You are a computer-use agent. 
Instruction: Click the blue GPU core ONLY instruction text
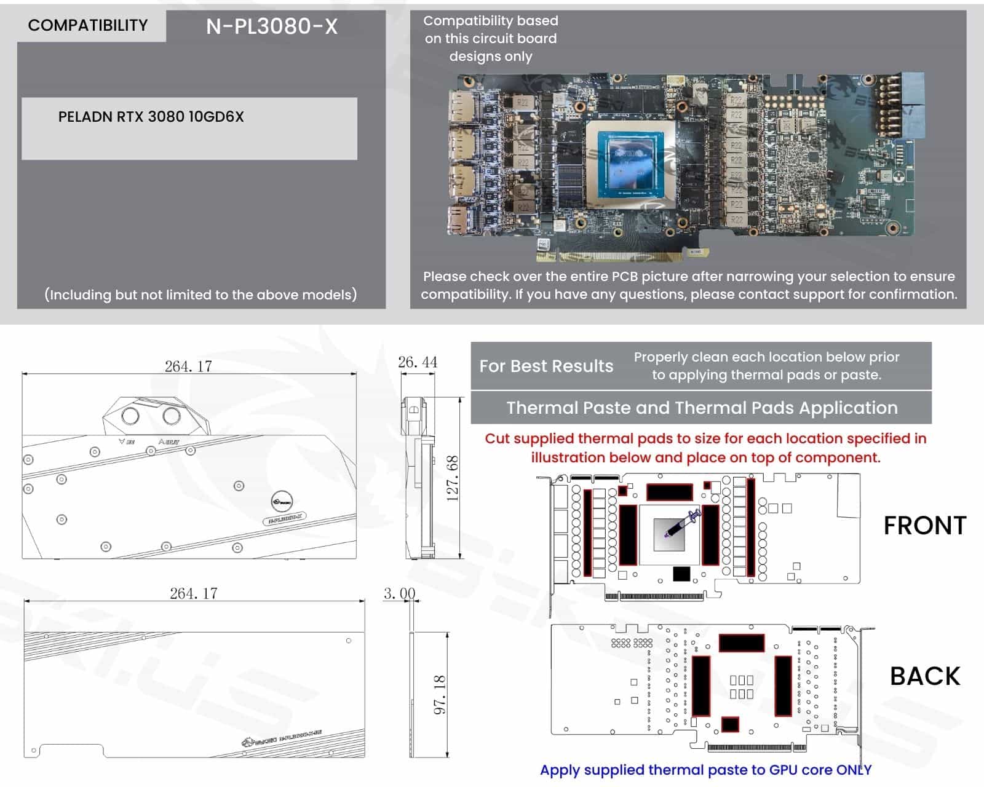click(705, 770)
